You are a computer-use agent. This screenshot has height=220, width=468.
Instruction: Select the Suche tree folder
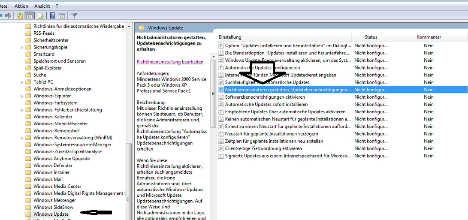pos(40,75)
